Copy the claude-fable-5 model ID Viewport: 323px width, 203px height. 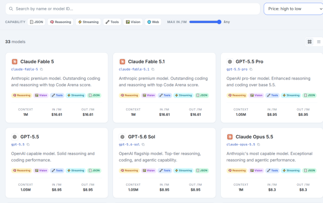(x=41, y=69)
